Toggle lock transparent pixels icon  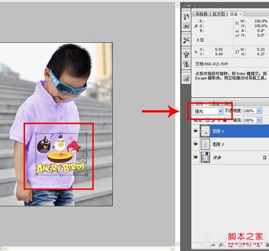207,120
